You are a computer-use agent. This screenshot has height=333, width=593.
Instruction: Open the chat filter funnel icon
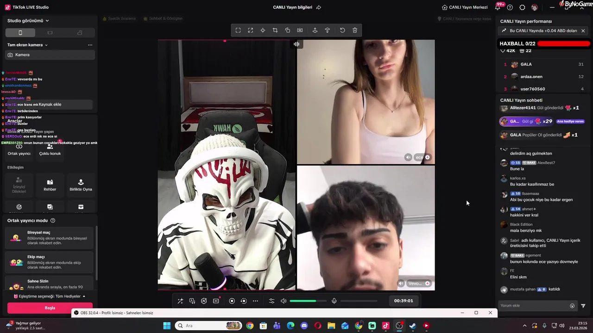tap(583, 306)
